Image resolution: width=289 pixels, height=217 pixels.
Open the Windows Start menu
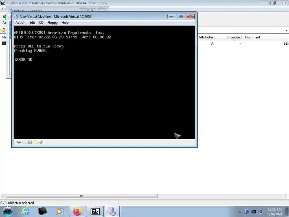(x=8, y=211)
